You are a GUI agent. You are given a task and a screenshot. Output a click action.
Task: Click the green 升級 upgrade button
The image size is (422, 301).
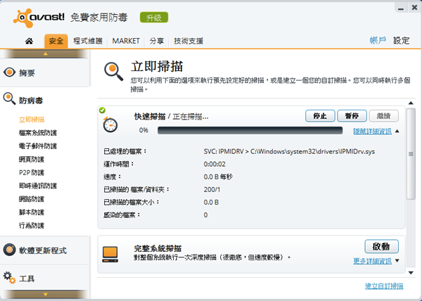point(154,18)
